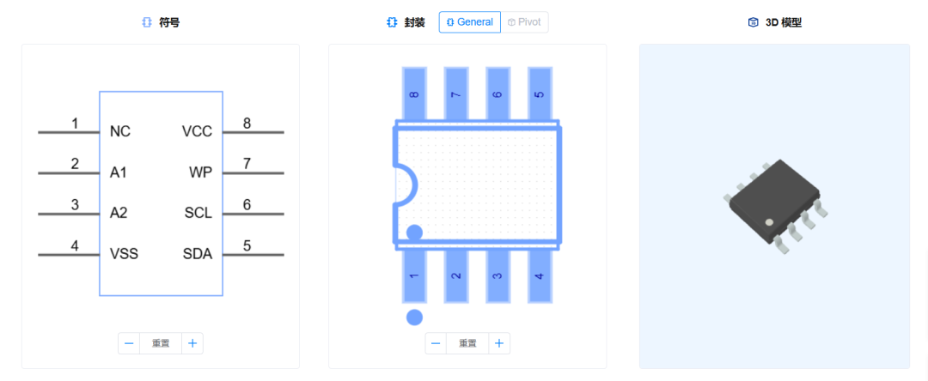928x381 pixels.
Task: Click footprint pad 7
Action: pyautogui.click(x=455, y=94)
